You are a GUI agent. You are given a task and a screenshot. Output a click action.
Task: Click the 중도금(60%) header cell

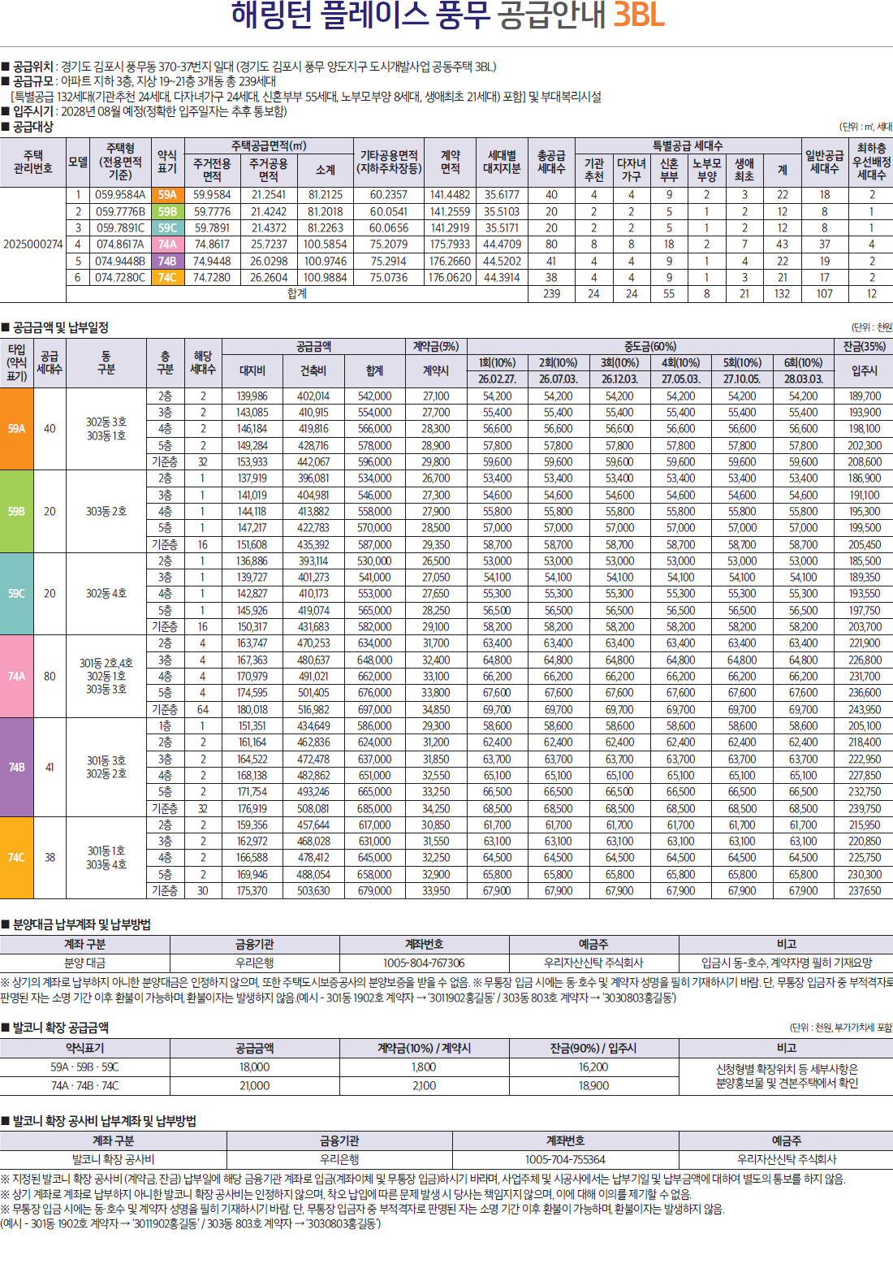[650, 347]
